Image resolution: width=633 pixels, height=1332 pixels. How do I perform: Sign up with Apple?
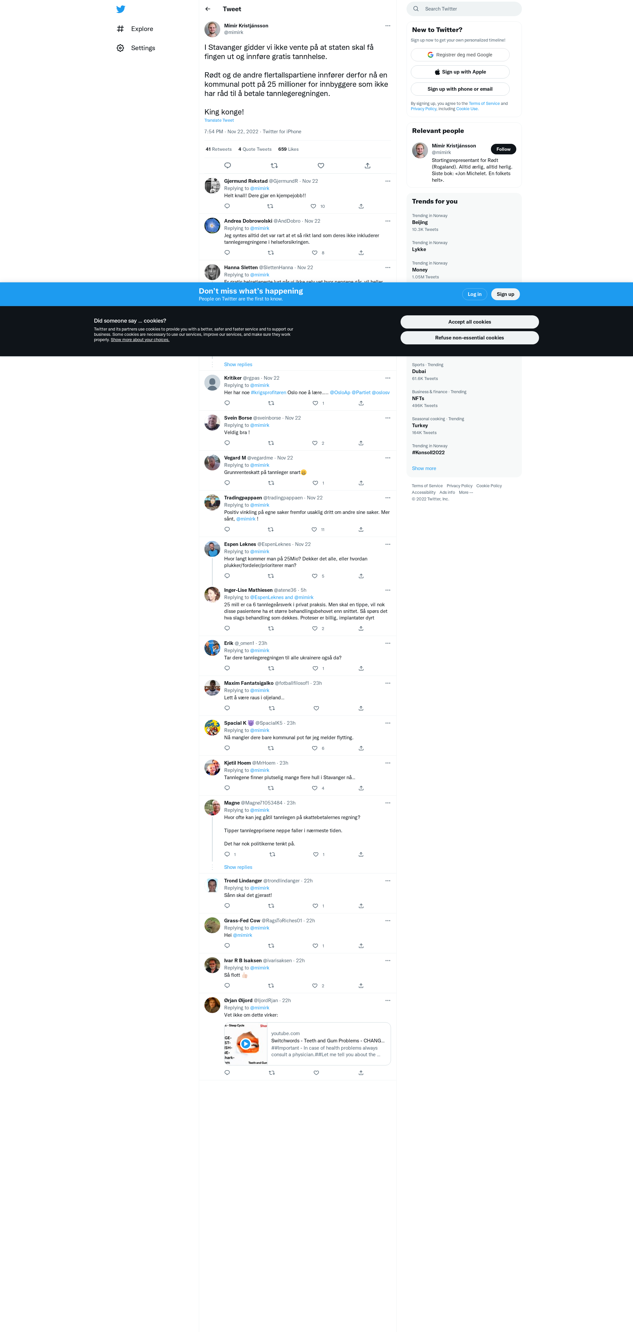coord(460,72)
